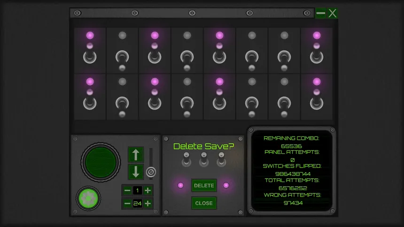
Task: Click the down arrow button
Action: [x=136, y=171]
